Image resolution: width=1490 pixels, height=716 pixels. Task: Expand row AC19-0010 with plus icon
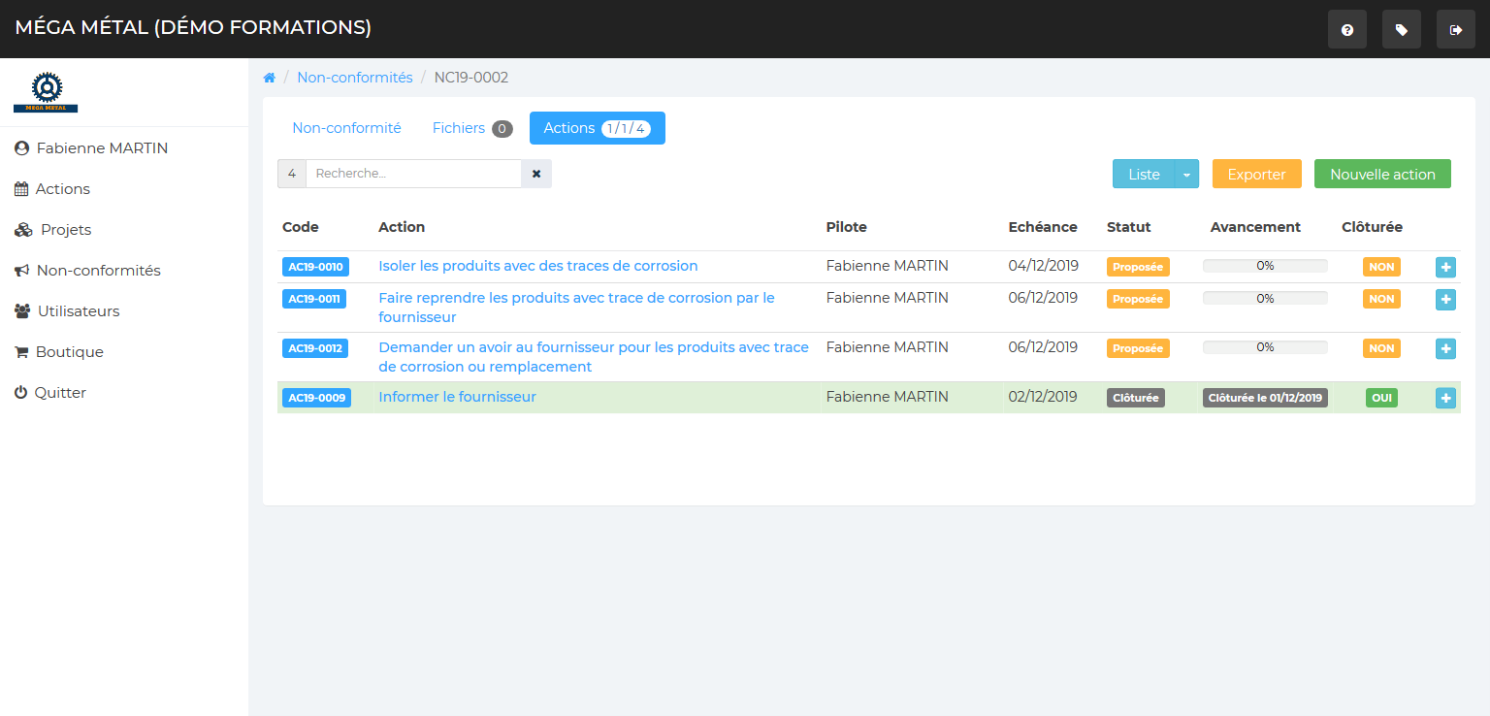[x=1445, y=268]
